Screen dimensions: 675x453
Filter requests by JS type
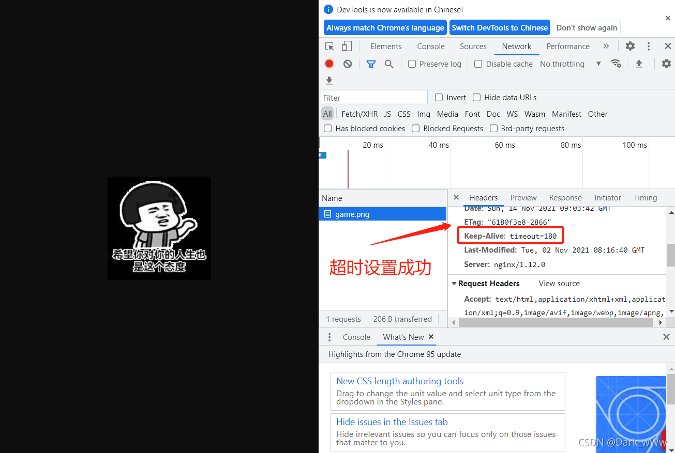click(387, 114)
